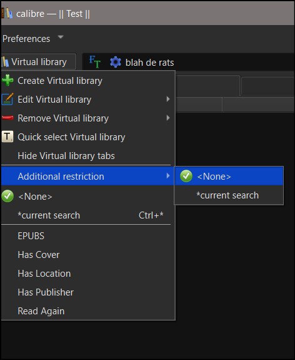Open the Additional restriction menu item
The image size is (295, 360).
[x=87, y=176]
